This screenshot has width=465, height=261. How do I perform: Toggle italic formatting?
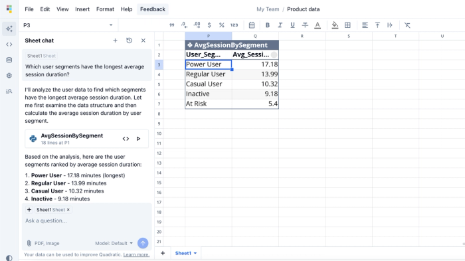[280, 25]
